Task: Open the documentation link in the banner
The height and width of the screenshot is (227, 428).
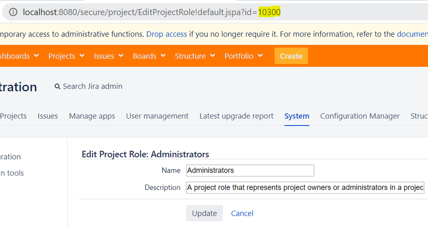Action: click(x=412, y=34)
